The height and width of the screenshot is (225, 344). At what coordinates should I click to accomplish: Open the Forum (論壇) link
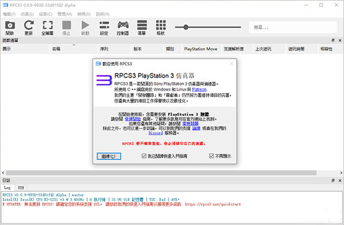click(x=196, y=128)
